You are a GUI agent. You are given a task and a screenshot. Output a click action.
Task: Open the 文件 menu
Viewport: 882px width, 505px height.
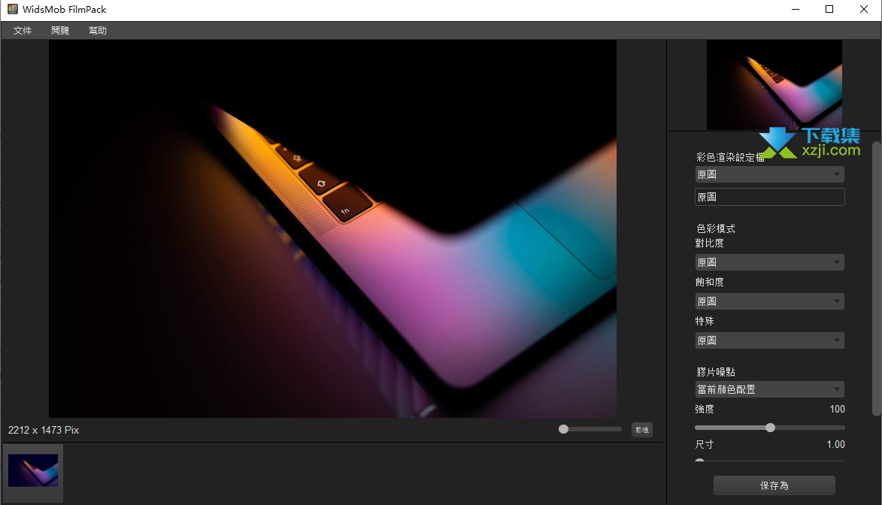click(x=23, y=30)
